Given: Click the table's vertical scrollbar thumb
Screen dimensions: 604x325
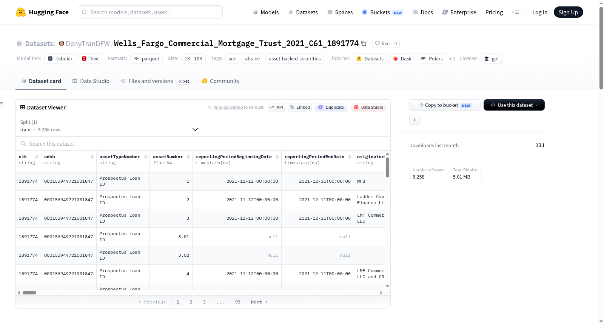Looking at the screenshot, I should (x=387, y=167).
